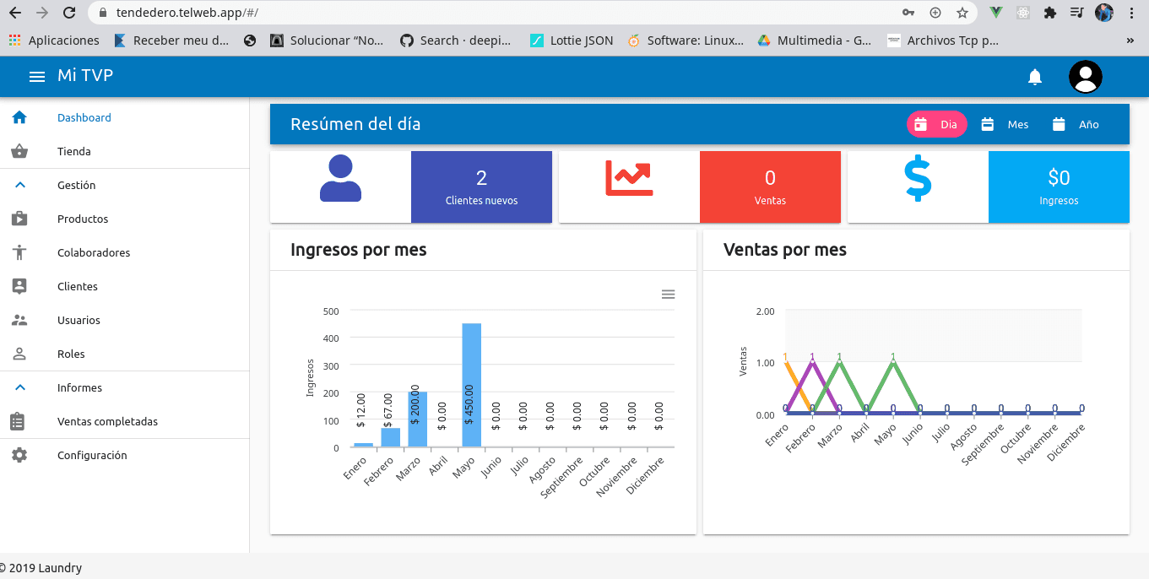Viewport: 1149px width, 579px height.
Task: Click the light blue Ingresos card
Action: [x=1059, y=187]
